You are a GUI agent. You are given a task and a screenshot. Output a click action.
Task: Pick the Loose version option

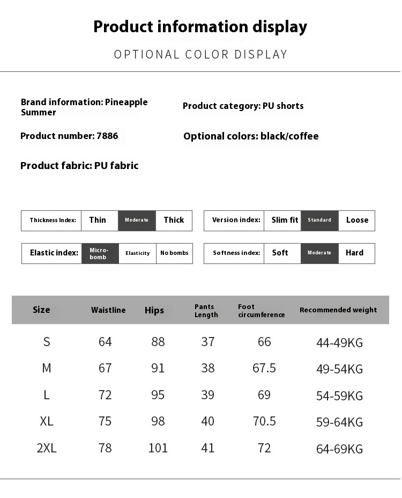pyautogui.click(x=357, y=221)
